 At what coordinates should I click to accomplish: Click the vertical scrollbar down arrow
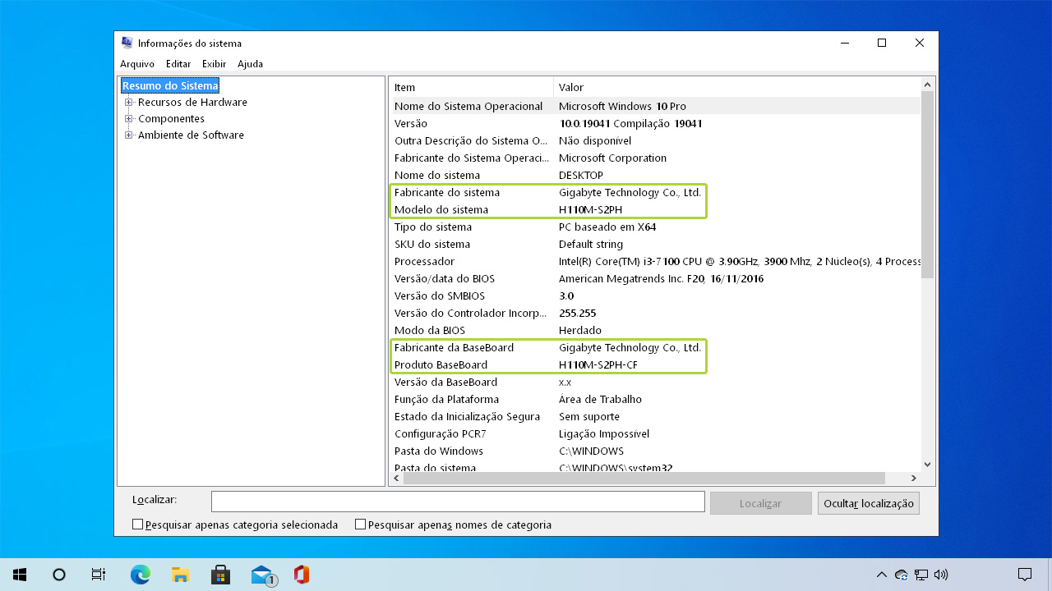click(927, 465)
